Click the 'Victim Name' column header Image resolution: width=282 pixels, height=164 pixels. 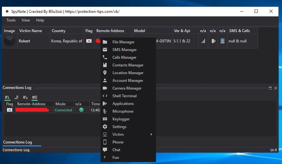coord(34,31)
